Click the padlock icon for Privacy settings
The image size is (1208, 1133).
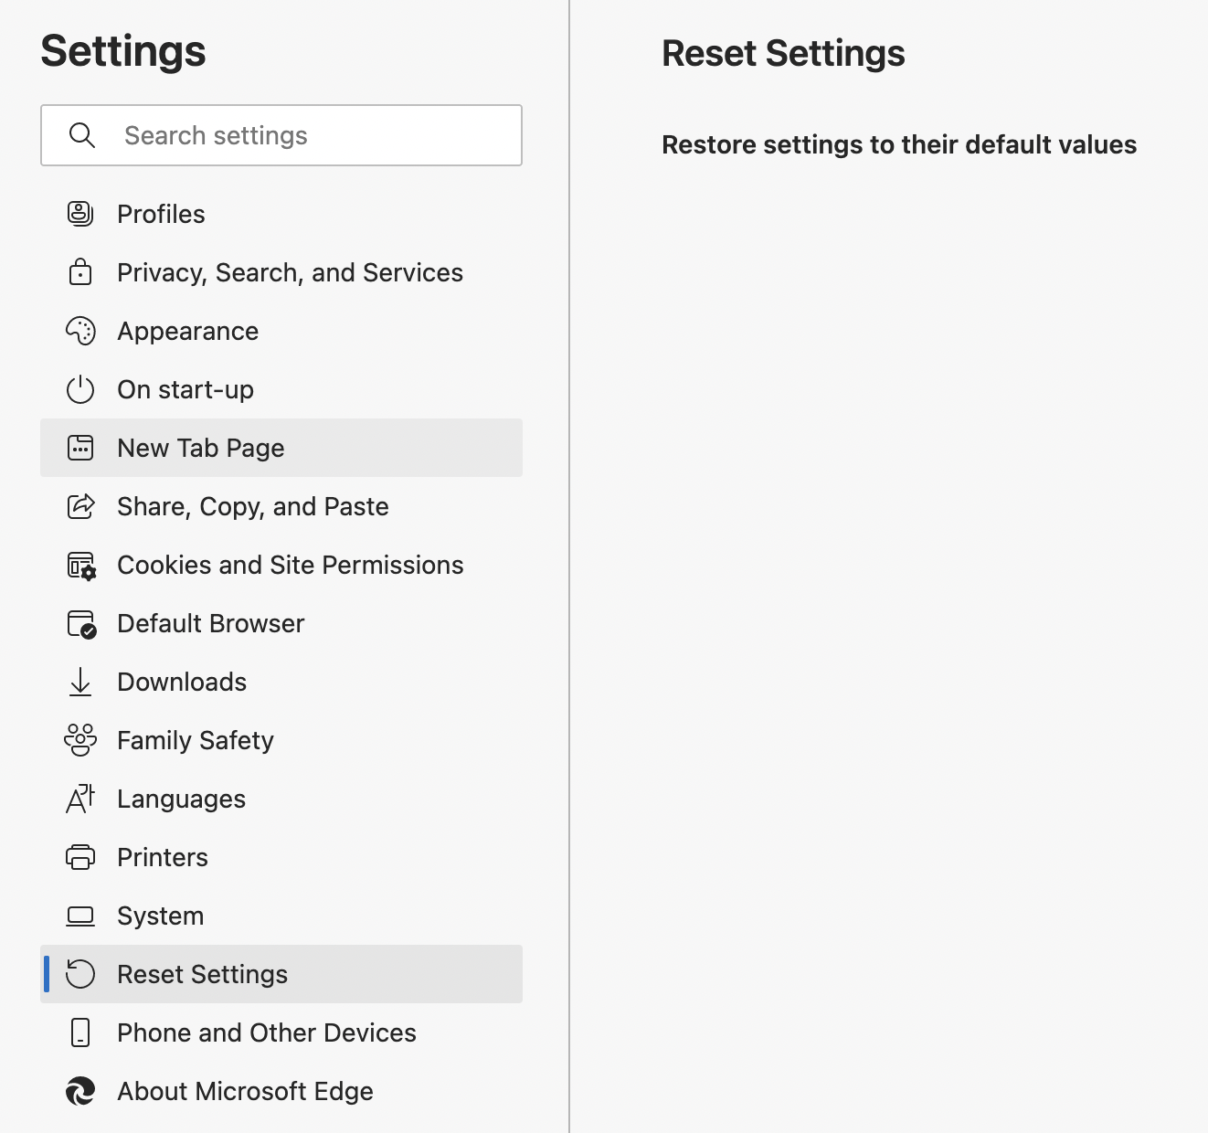[x=80, y=272]
